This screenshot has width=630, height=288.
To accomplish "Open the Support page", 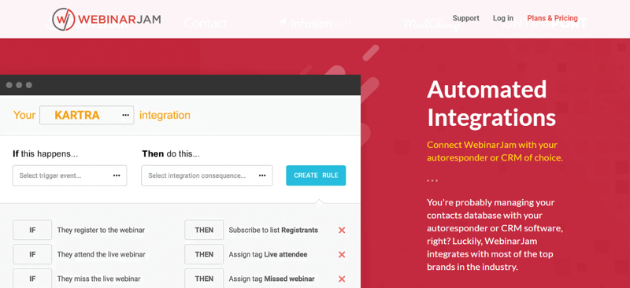I will 465,18.
